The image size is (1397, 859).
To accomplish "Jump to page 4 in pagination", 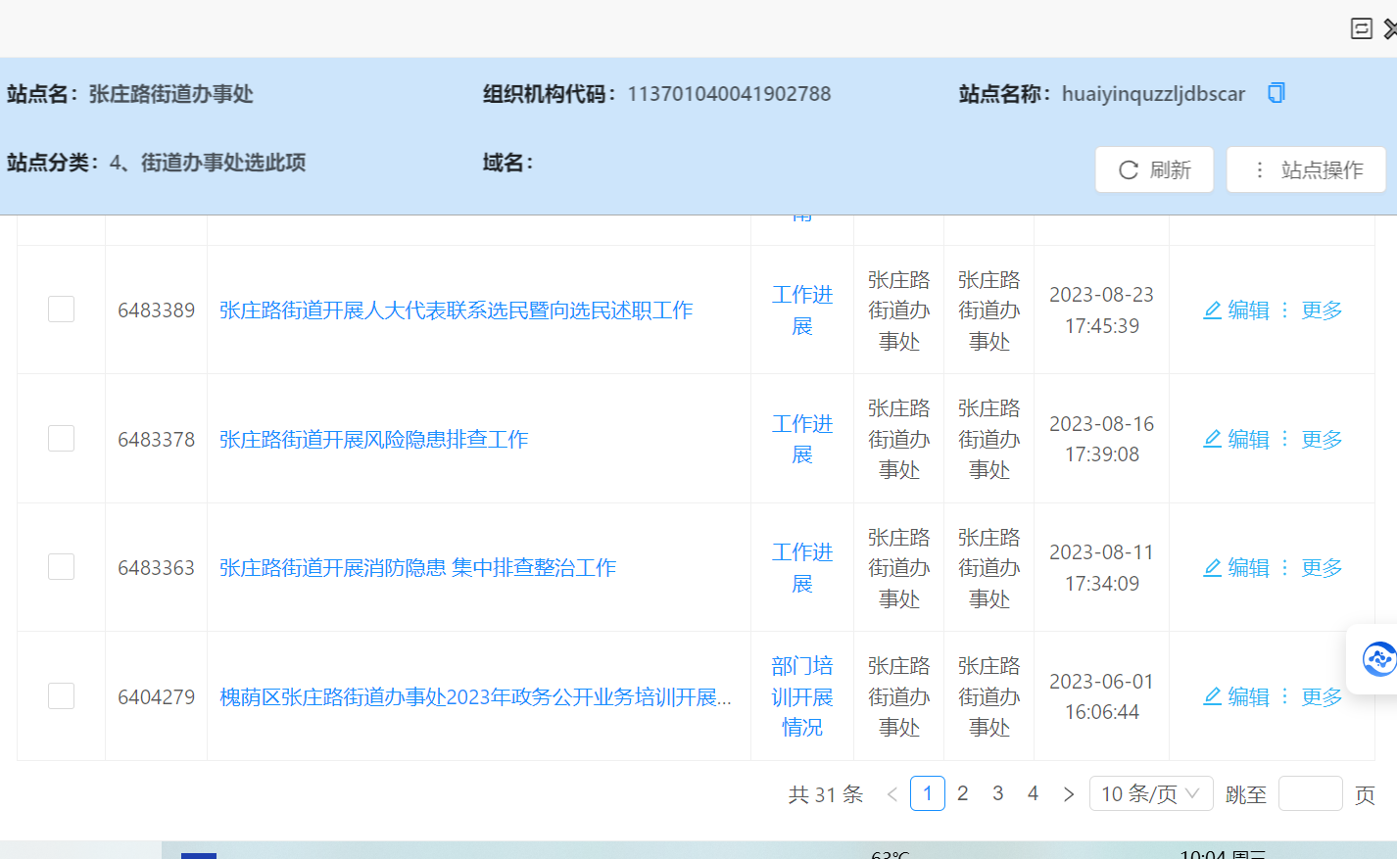I will [1033, 793].
